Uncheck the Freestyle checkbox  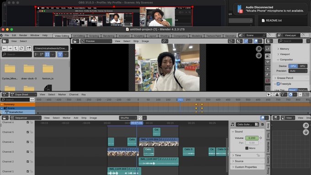[278, 84]
